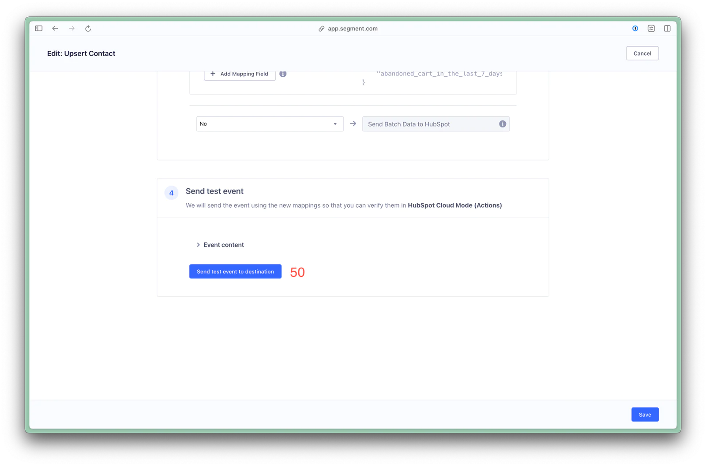The width and height of the screenshot is (706, 466).
Task: Click the extension icon beside 1Password
Action: tap(651, 29)
